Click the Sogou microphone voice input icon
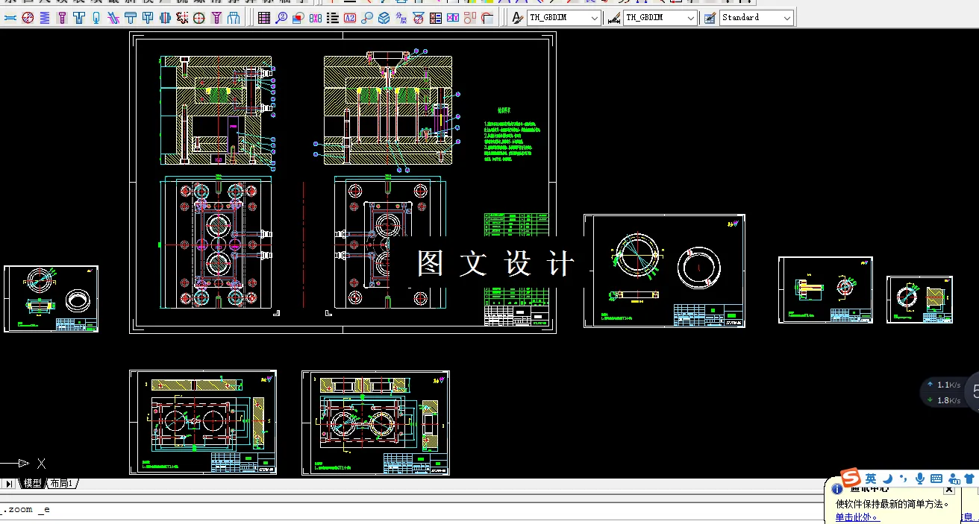Screen dimensions: 979x524 pos(920,479)
